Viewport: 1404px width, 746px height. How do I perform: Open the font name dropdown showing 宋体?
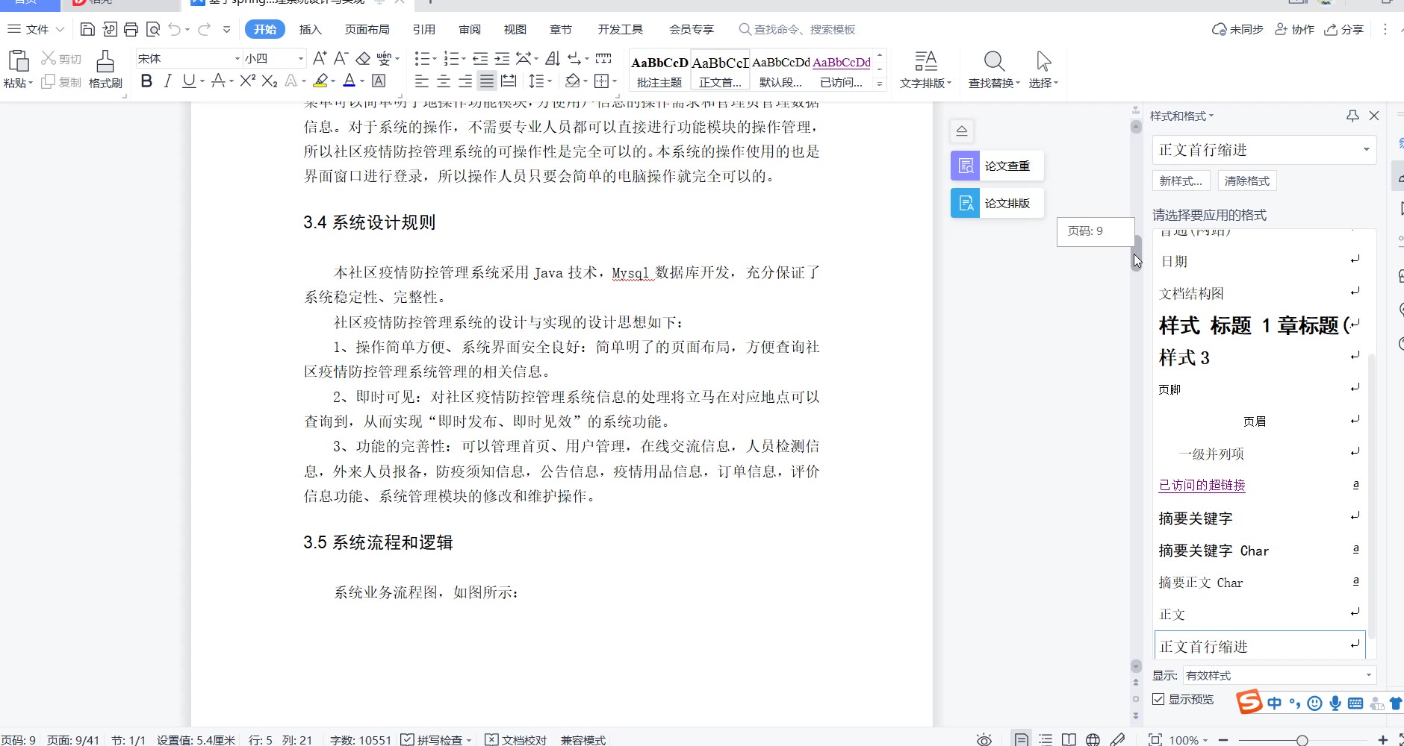pos(237,58)
